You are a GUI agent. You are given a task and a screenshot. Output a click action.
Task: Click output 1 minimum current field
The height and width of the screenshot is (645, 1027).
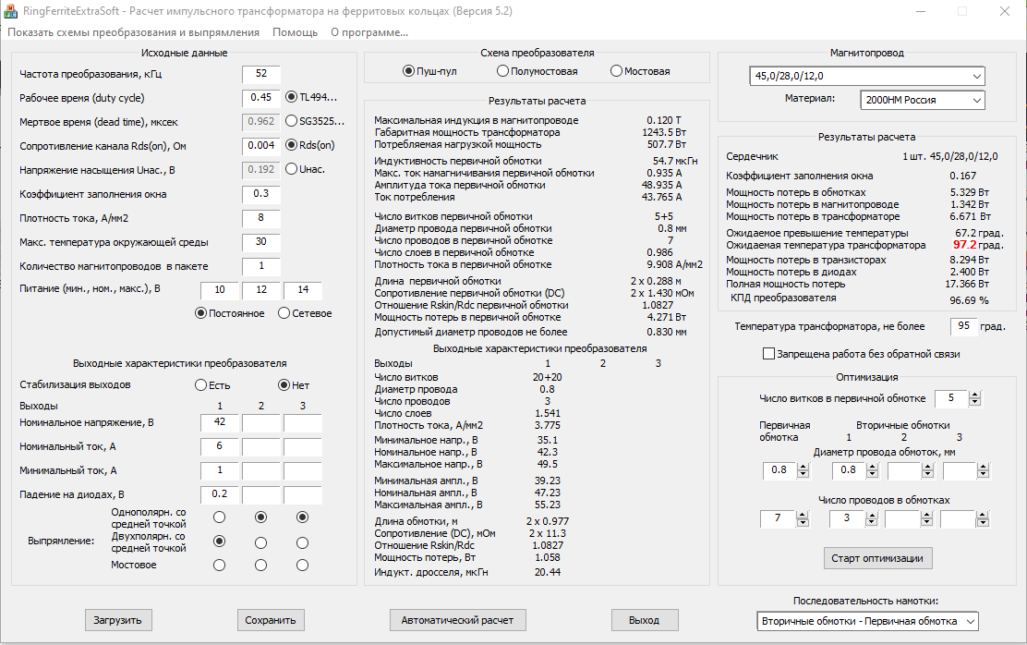coord(220,470)
